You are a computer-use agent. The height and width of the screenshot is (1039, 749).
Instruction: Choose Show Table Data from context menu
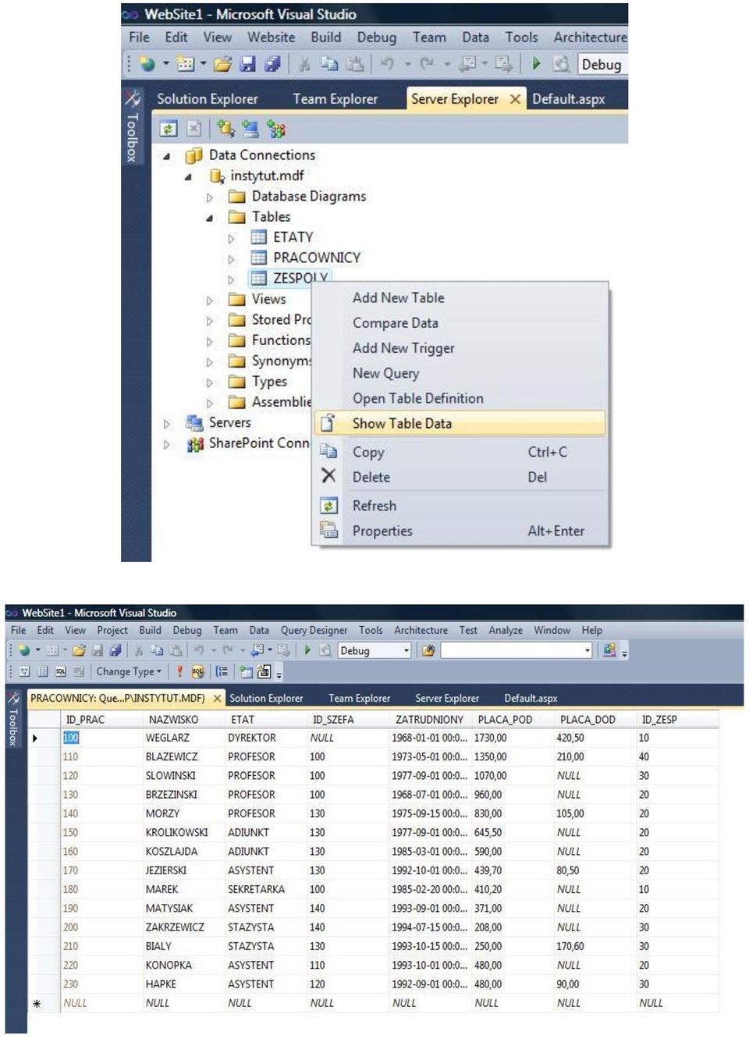coord(460,423)
